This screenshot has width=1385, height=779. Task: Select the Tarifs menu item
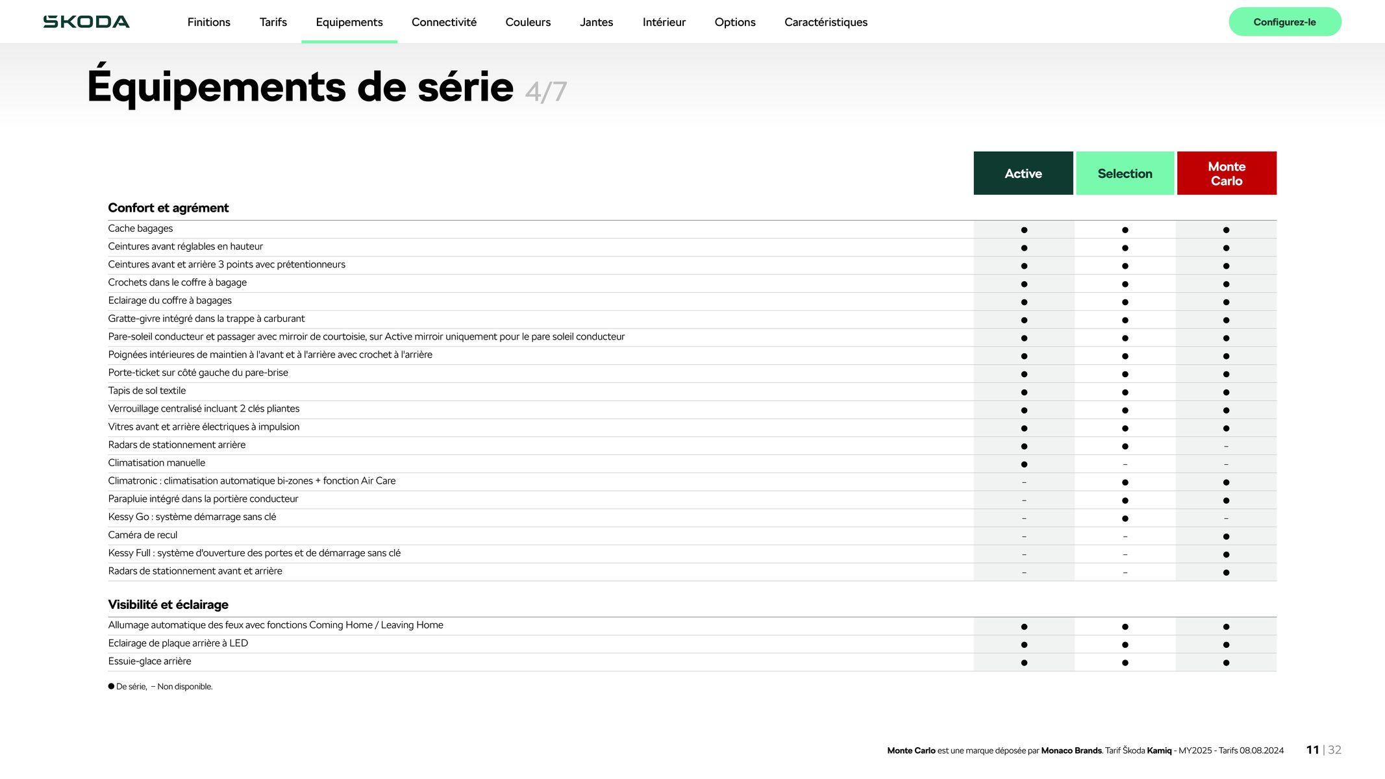(x=273, y=21)
